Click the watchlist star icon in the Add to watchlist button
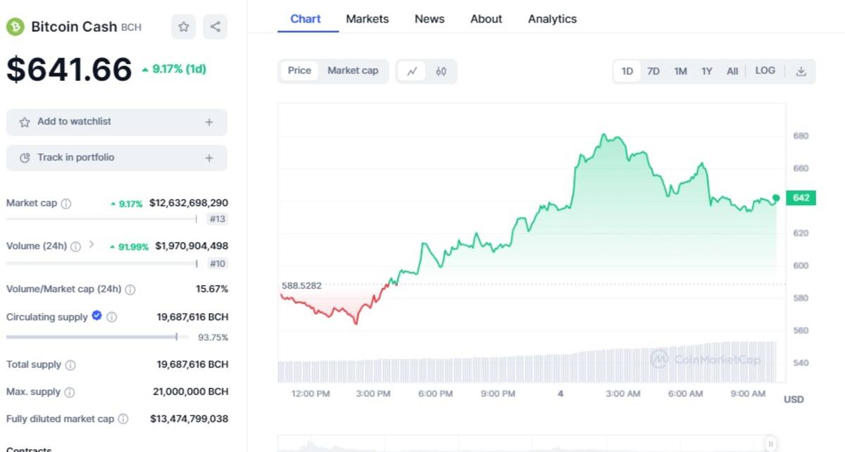This screenshot has width=845, height=452. pos(25,122)
